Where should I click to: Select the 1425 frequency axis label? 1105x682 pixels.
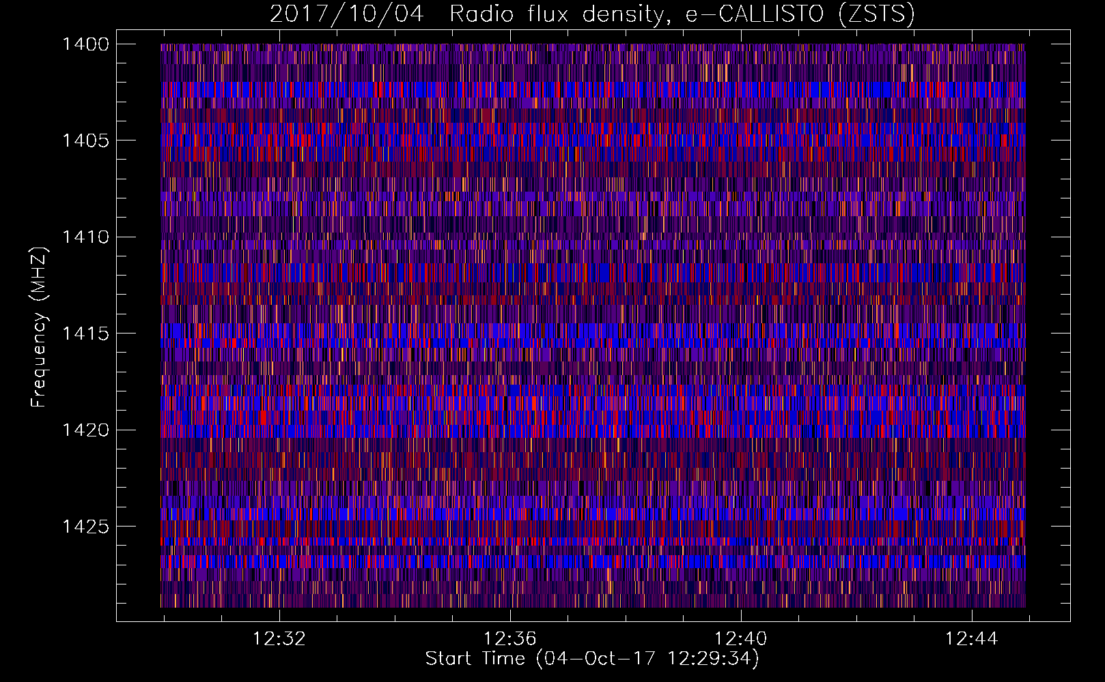pyautogui.click(x=85, y=526)
